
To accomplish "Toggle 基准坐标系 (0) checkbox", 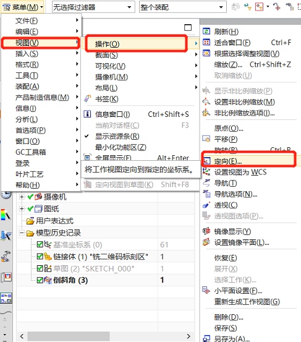I will (40, 244).
